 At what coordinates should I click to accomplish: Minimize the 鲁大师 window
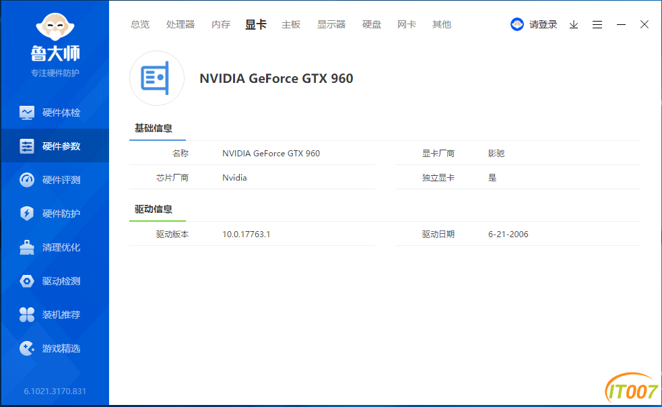coord(621,24)
